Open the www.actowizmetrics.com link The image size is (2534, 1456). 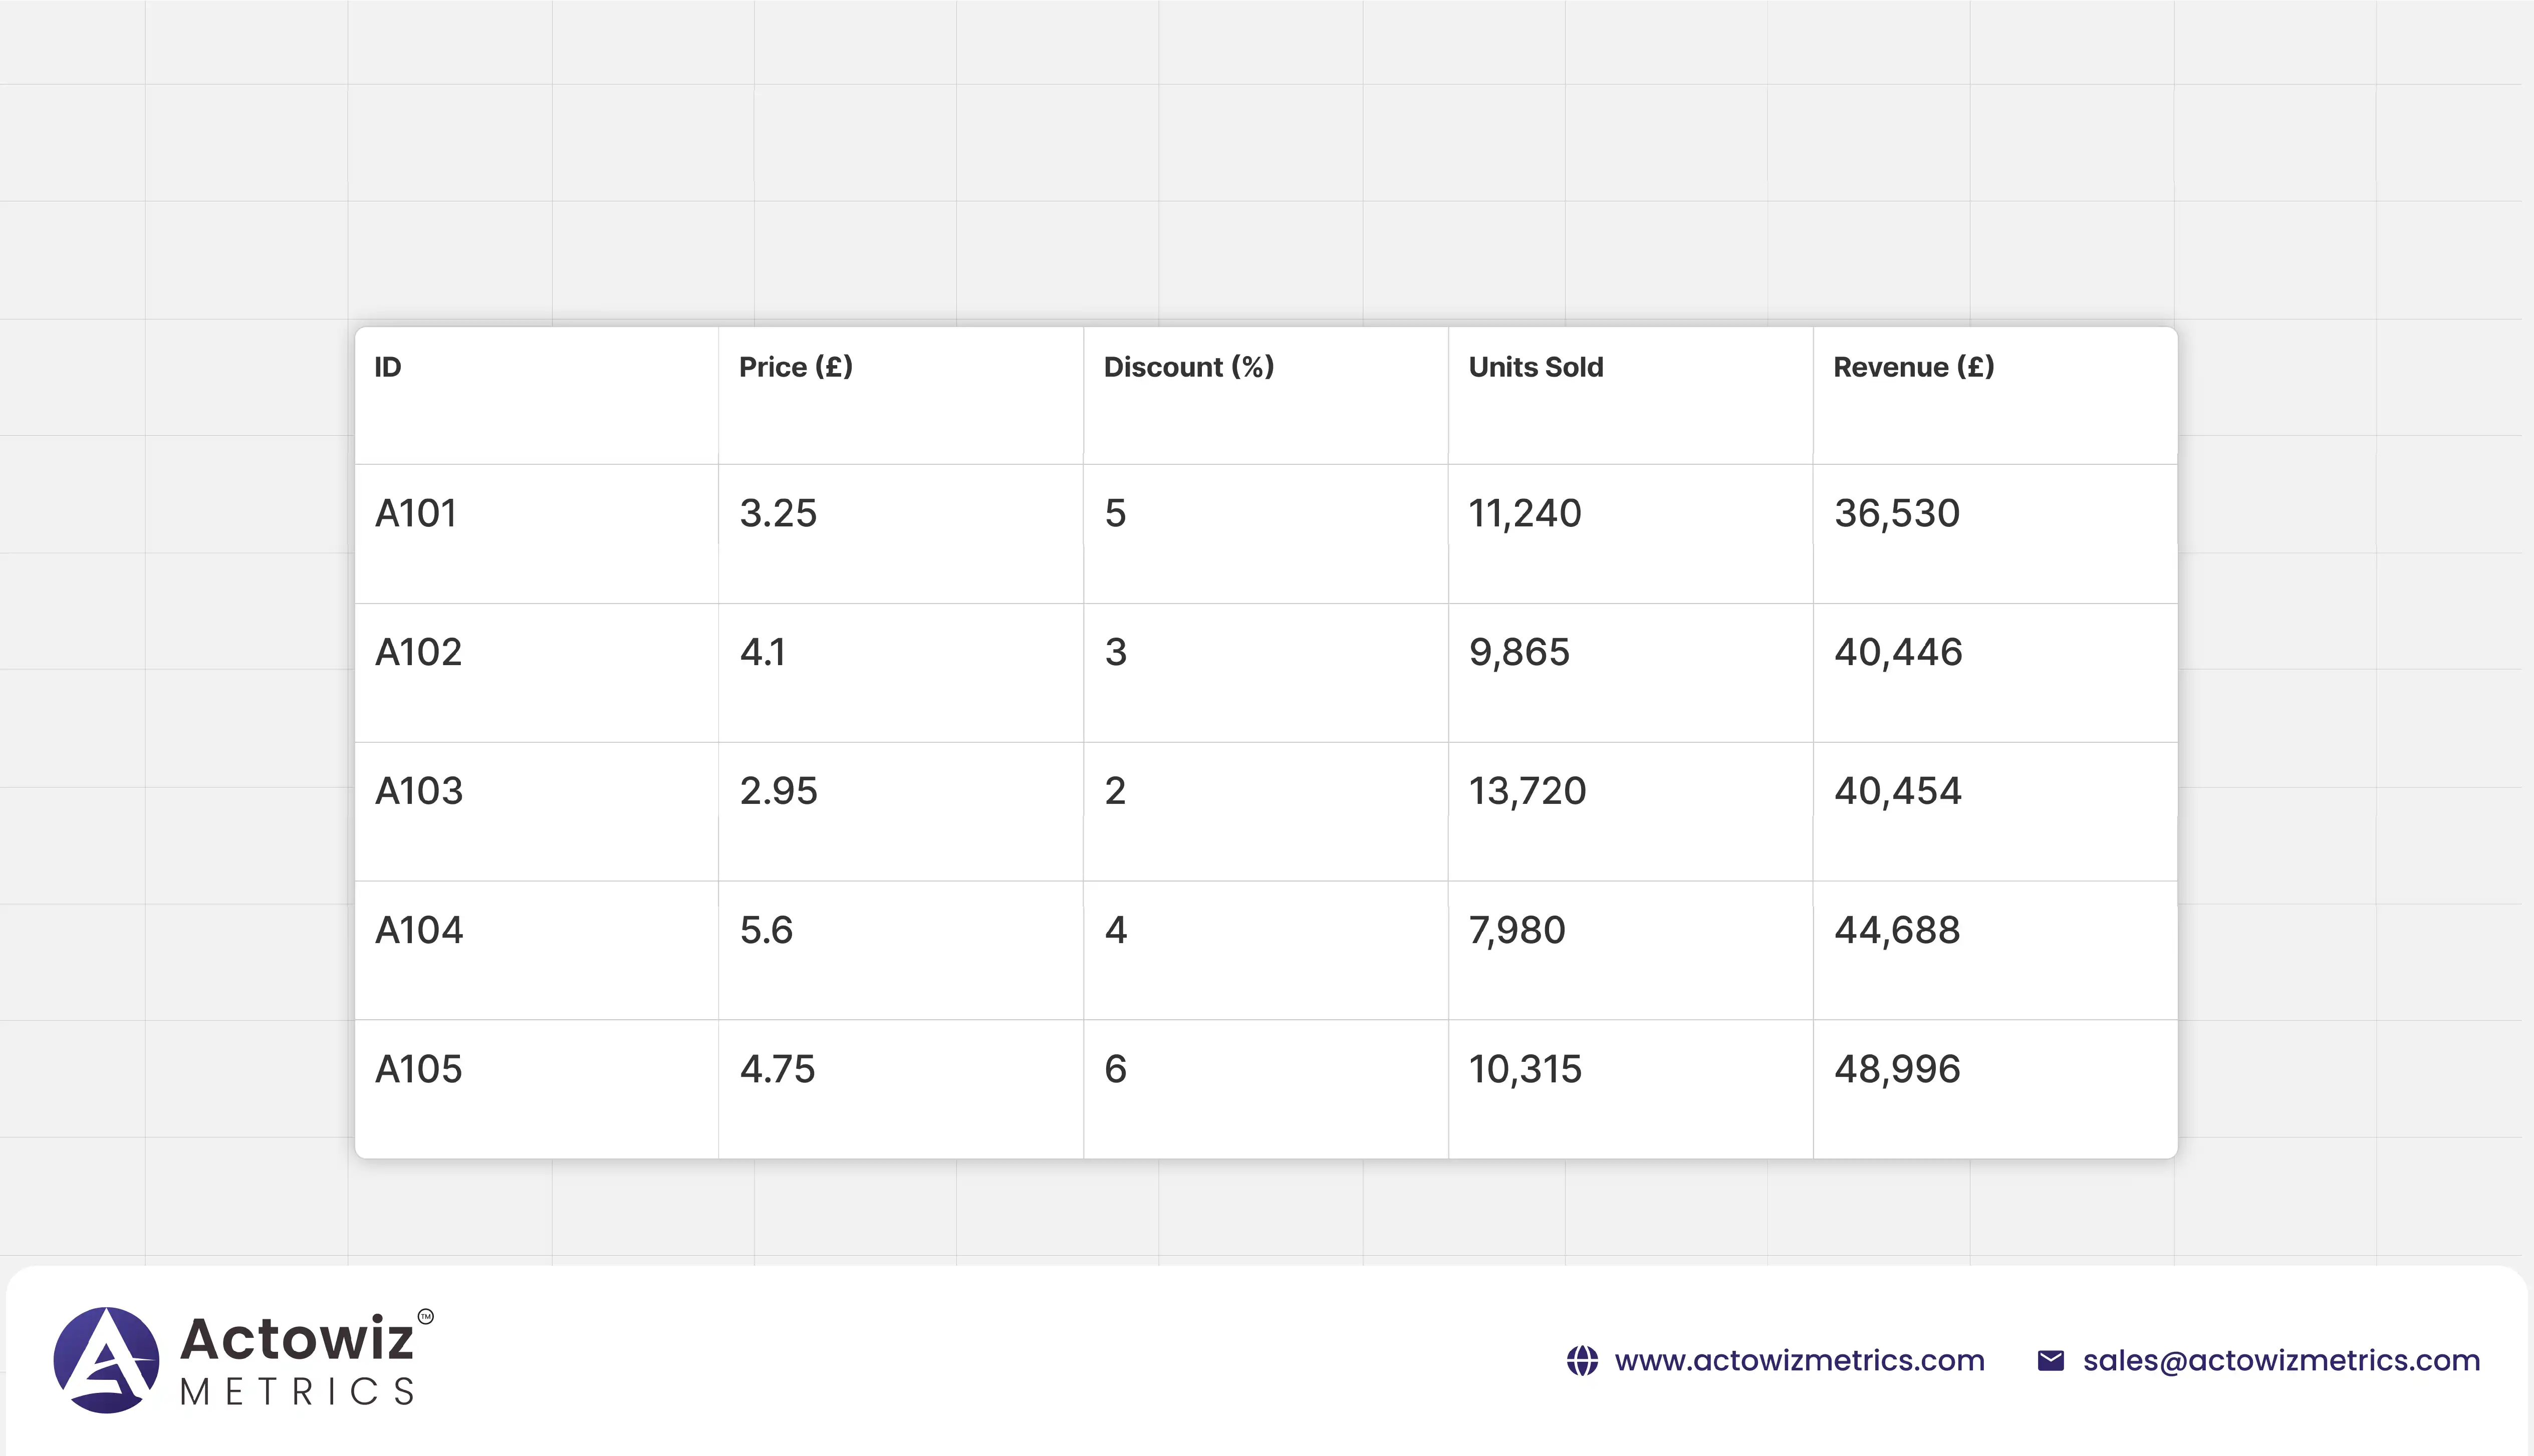[x=1799, y=1360]
